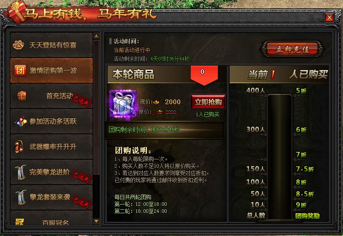
Task: Click the group purchase progress bar column
Action: [x=279, y=157]
